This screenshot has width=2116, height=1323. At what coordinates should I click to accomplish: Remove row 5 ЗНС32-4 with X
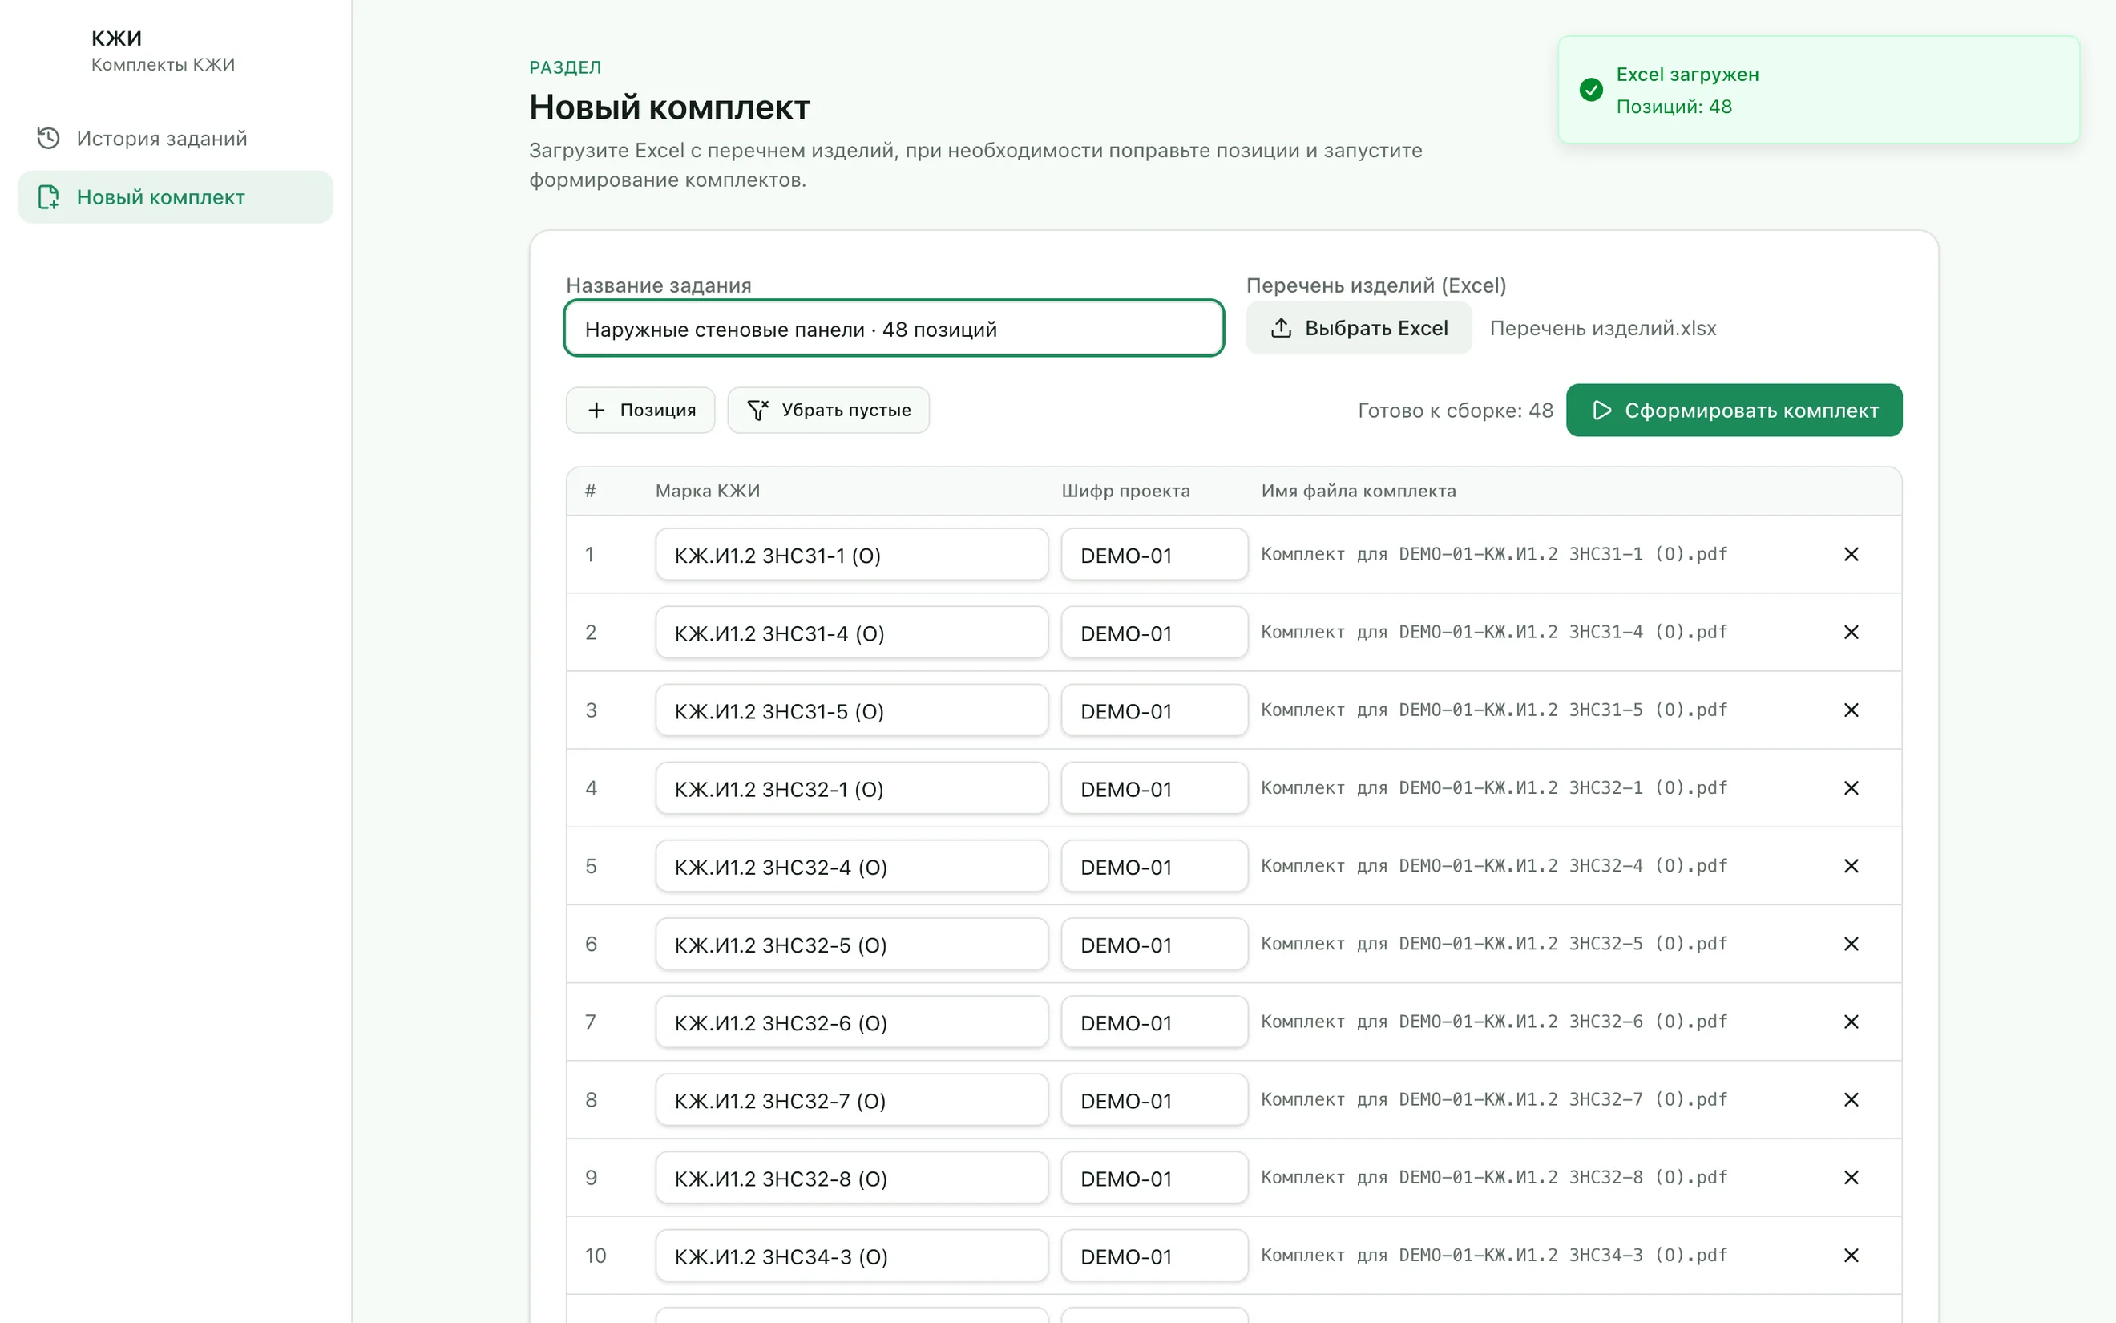point(1851,866)
